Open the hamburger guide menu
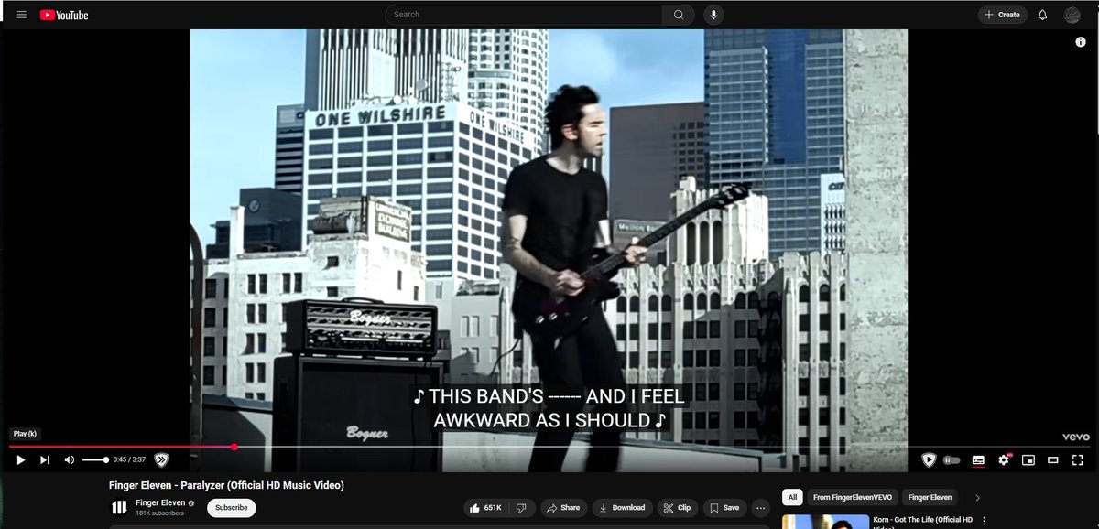 click(22, 15)
